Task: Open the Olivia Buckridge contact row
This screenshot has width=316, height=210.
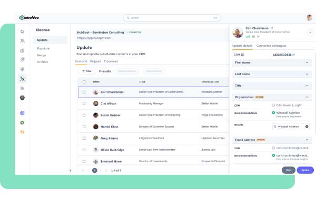Action: pos(153,150)
